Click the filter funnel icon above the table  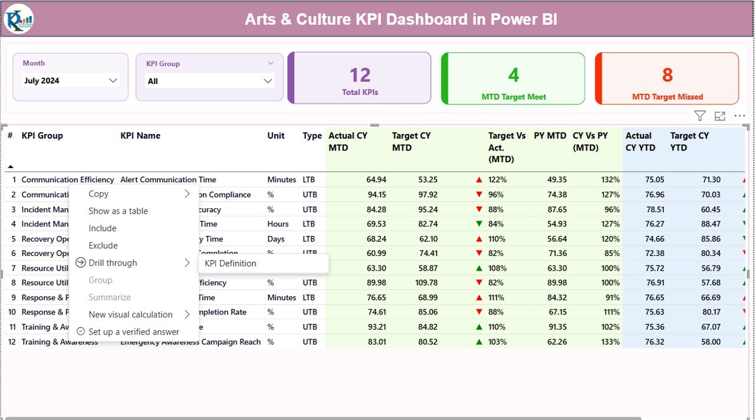(700, 116)
